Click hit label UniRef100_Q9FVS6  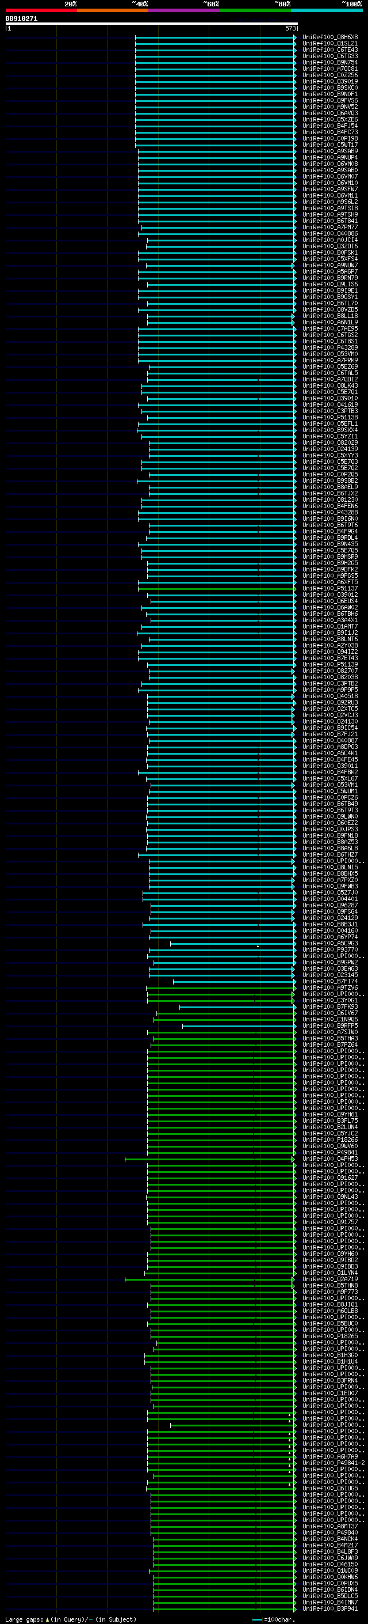point(329,100)
